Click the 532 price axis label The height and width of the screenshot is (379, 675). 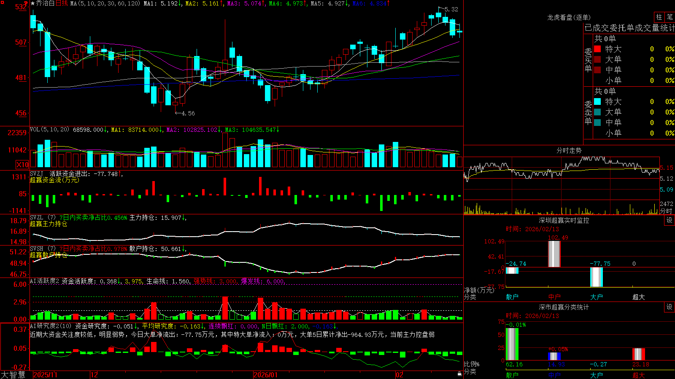click(x=21, y=7)
